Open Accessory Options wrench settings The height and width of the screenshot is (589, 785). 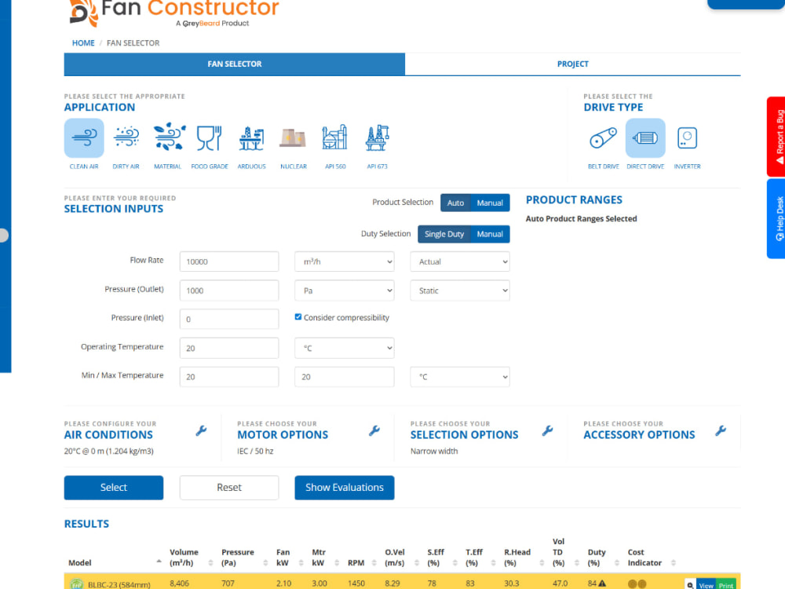(x=721, y=430)
